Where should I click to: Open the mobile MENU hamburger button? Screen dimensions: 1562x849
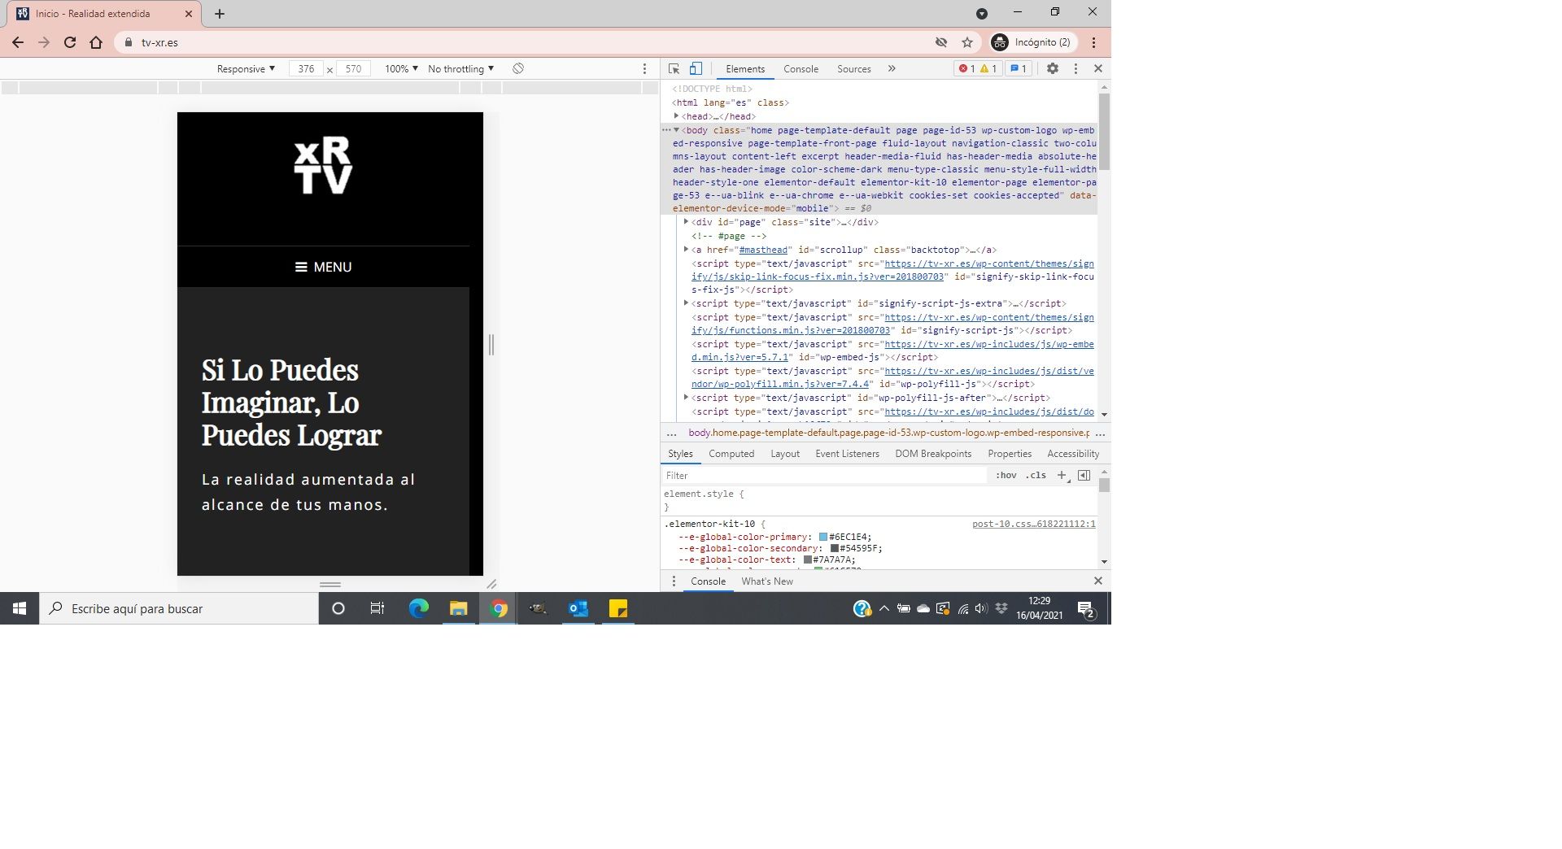coord(323,267)
